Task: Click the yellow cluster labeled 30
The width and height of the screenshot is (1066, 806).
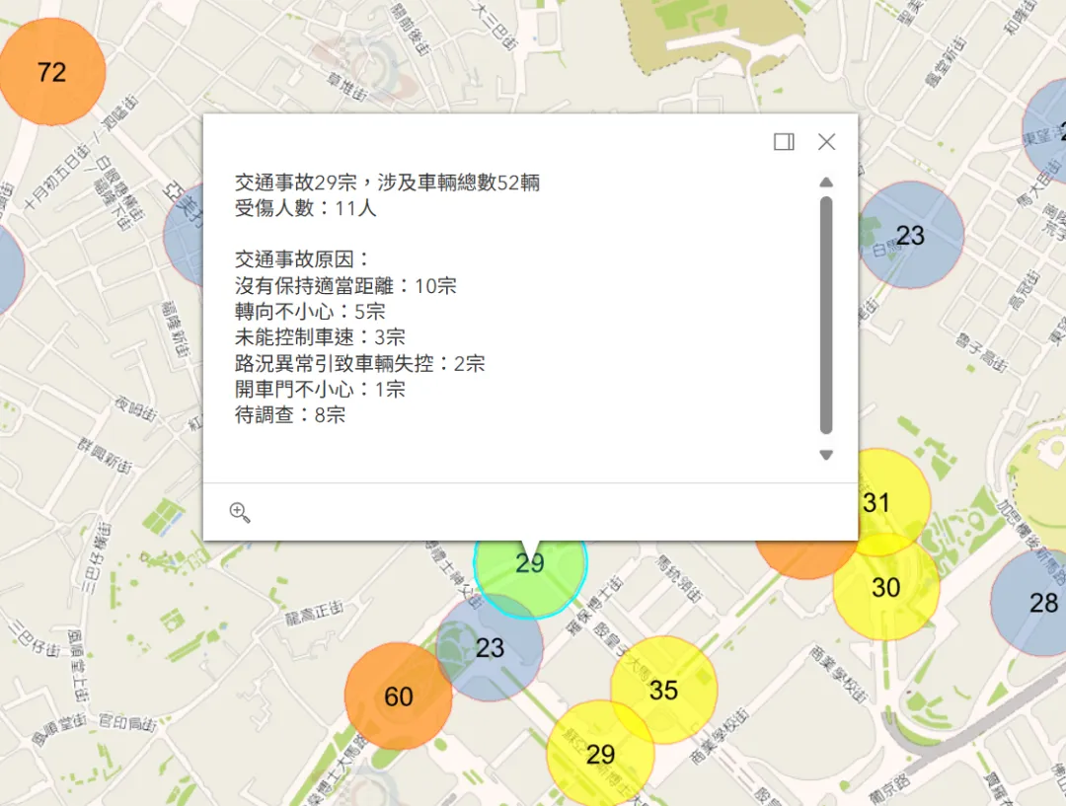Action: click(x=886, y=588)
